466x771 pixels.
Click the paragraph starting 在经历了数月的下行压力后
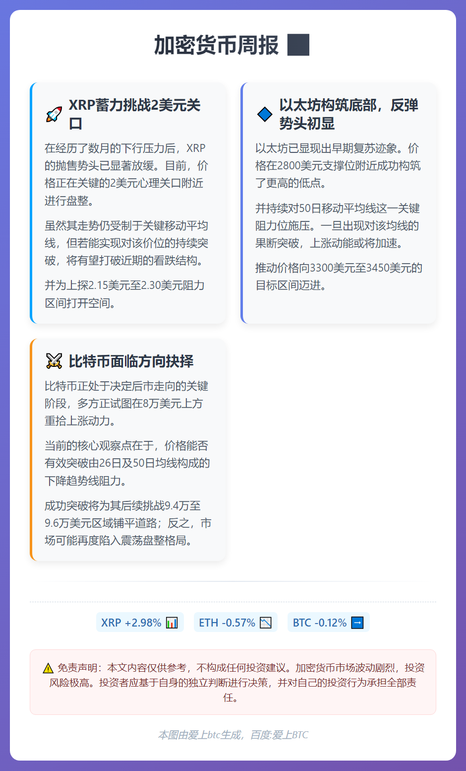(x=126, y=174)
